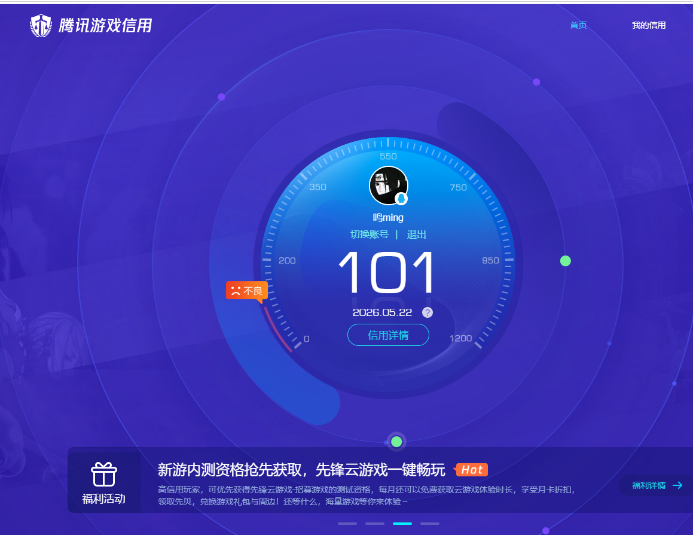693x535 pixels.
Task: Click the gift box 福利活动 icon
Action: [x=104, y=475]
